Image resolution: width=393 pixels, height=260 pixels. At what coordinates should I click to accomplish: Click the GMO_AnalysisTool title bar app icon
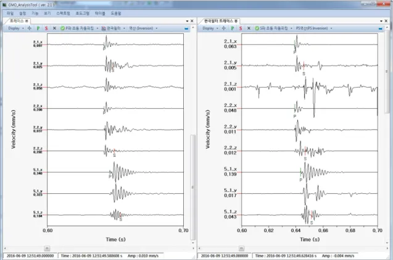[x=4, y=5]
